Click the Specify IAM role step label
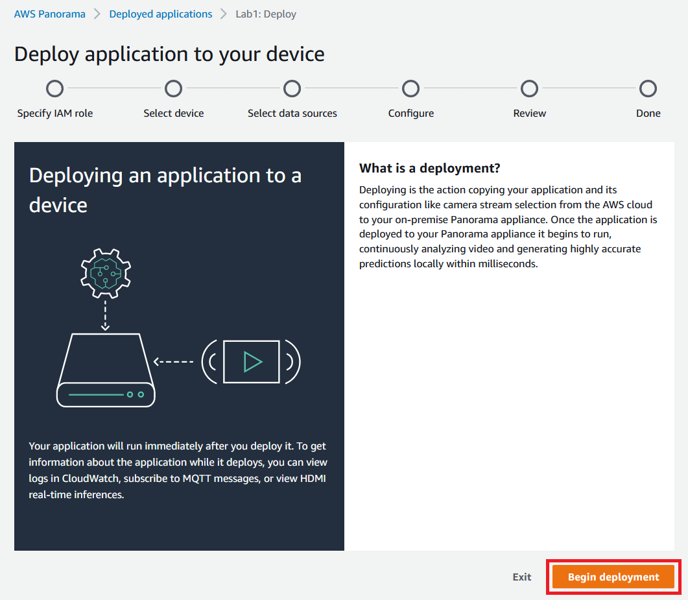The height and width of the screenshot is (600, 688). (x=55, y=114)
